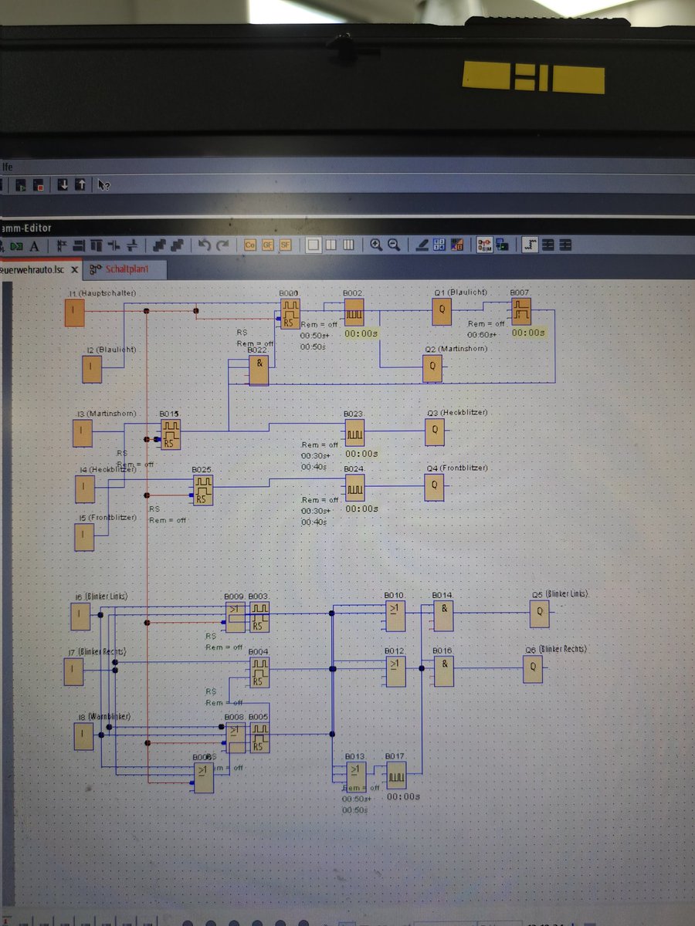The height and width of the screenshot is (926, 695).
Task: Switch to the euerwehrauto.lsc tab
Action: (31, 269)
